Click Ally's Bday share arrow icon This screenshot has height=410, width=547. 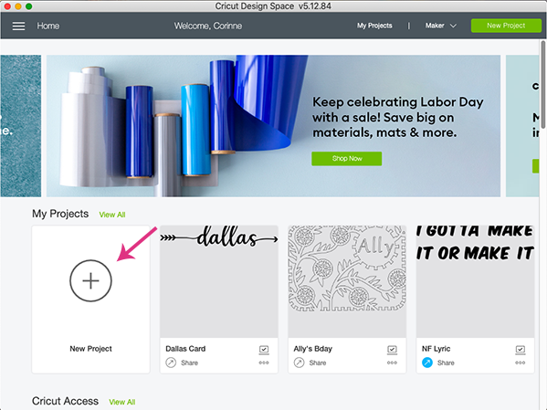click(299, 363)
